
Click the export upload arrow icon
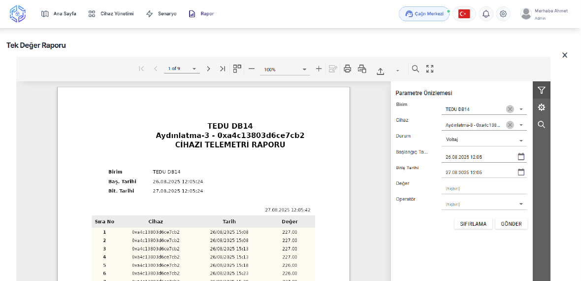tap(380, 70)
